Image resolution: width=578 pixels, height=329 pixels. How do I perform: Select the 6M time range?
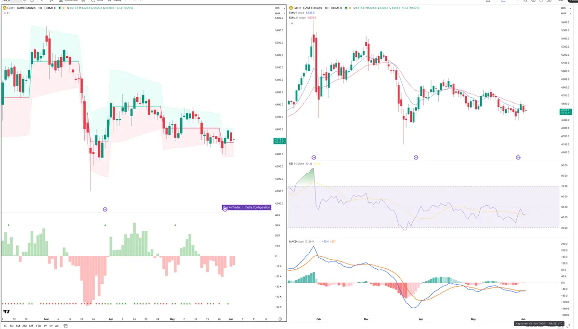[31, 326]
